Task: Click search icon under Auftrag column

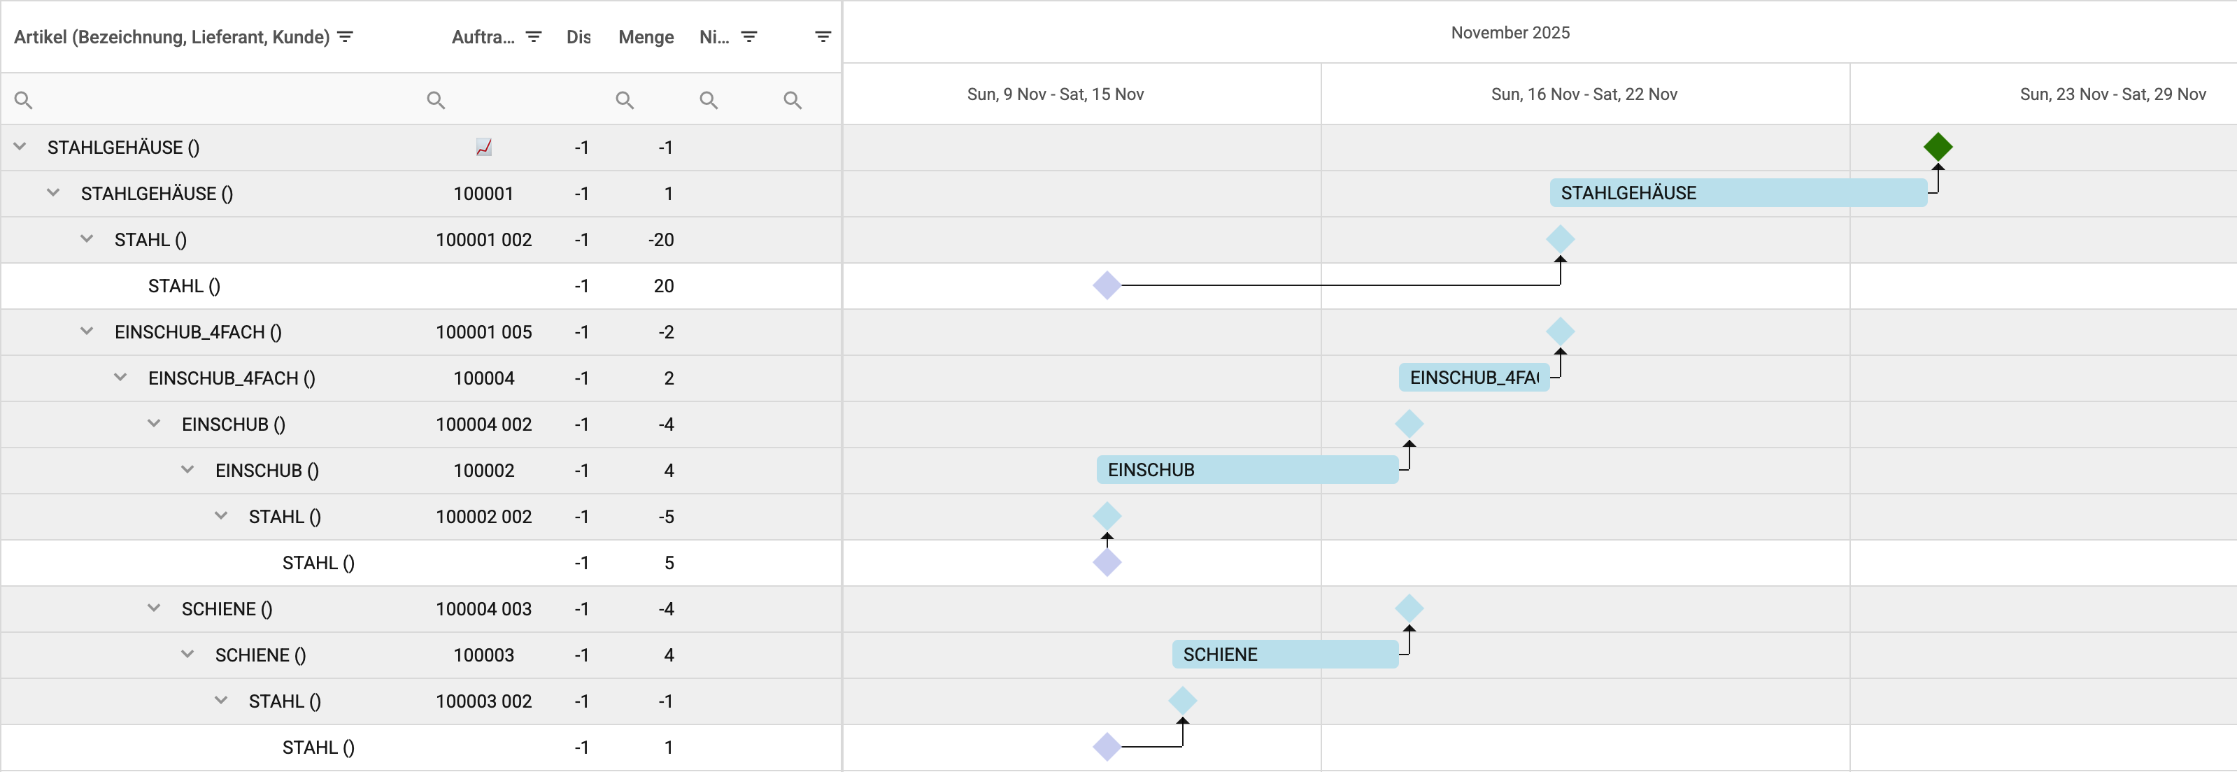Action: 436,100
